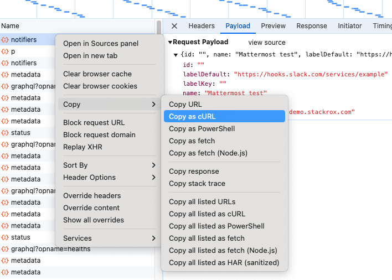Collapse the JSON payload object tree

click(176, 54)
